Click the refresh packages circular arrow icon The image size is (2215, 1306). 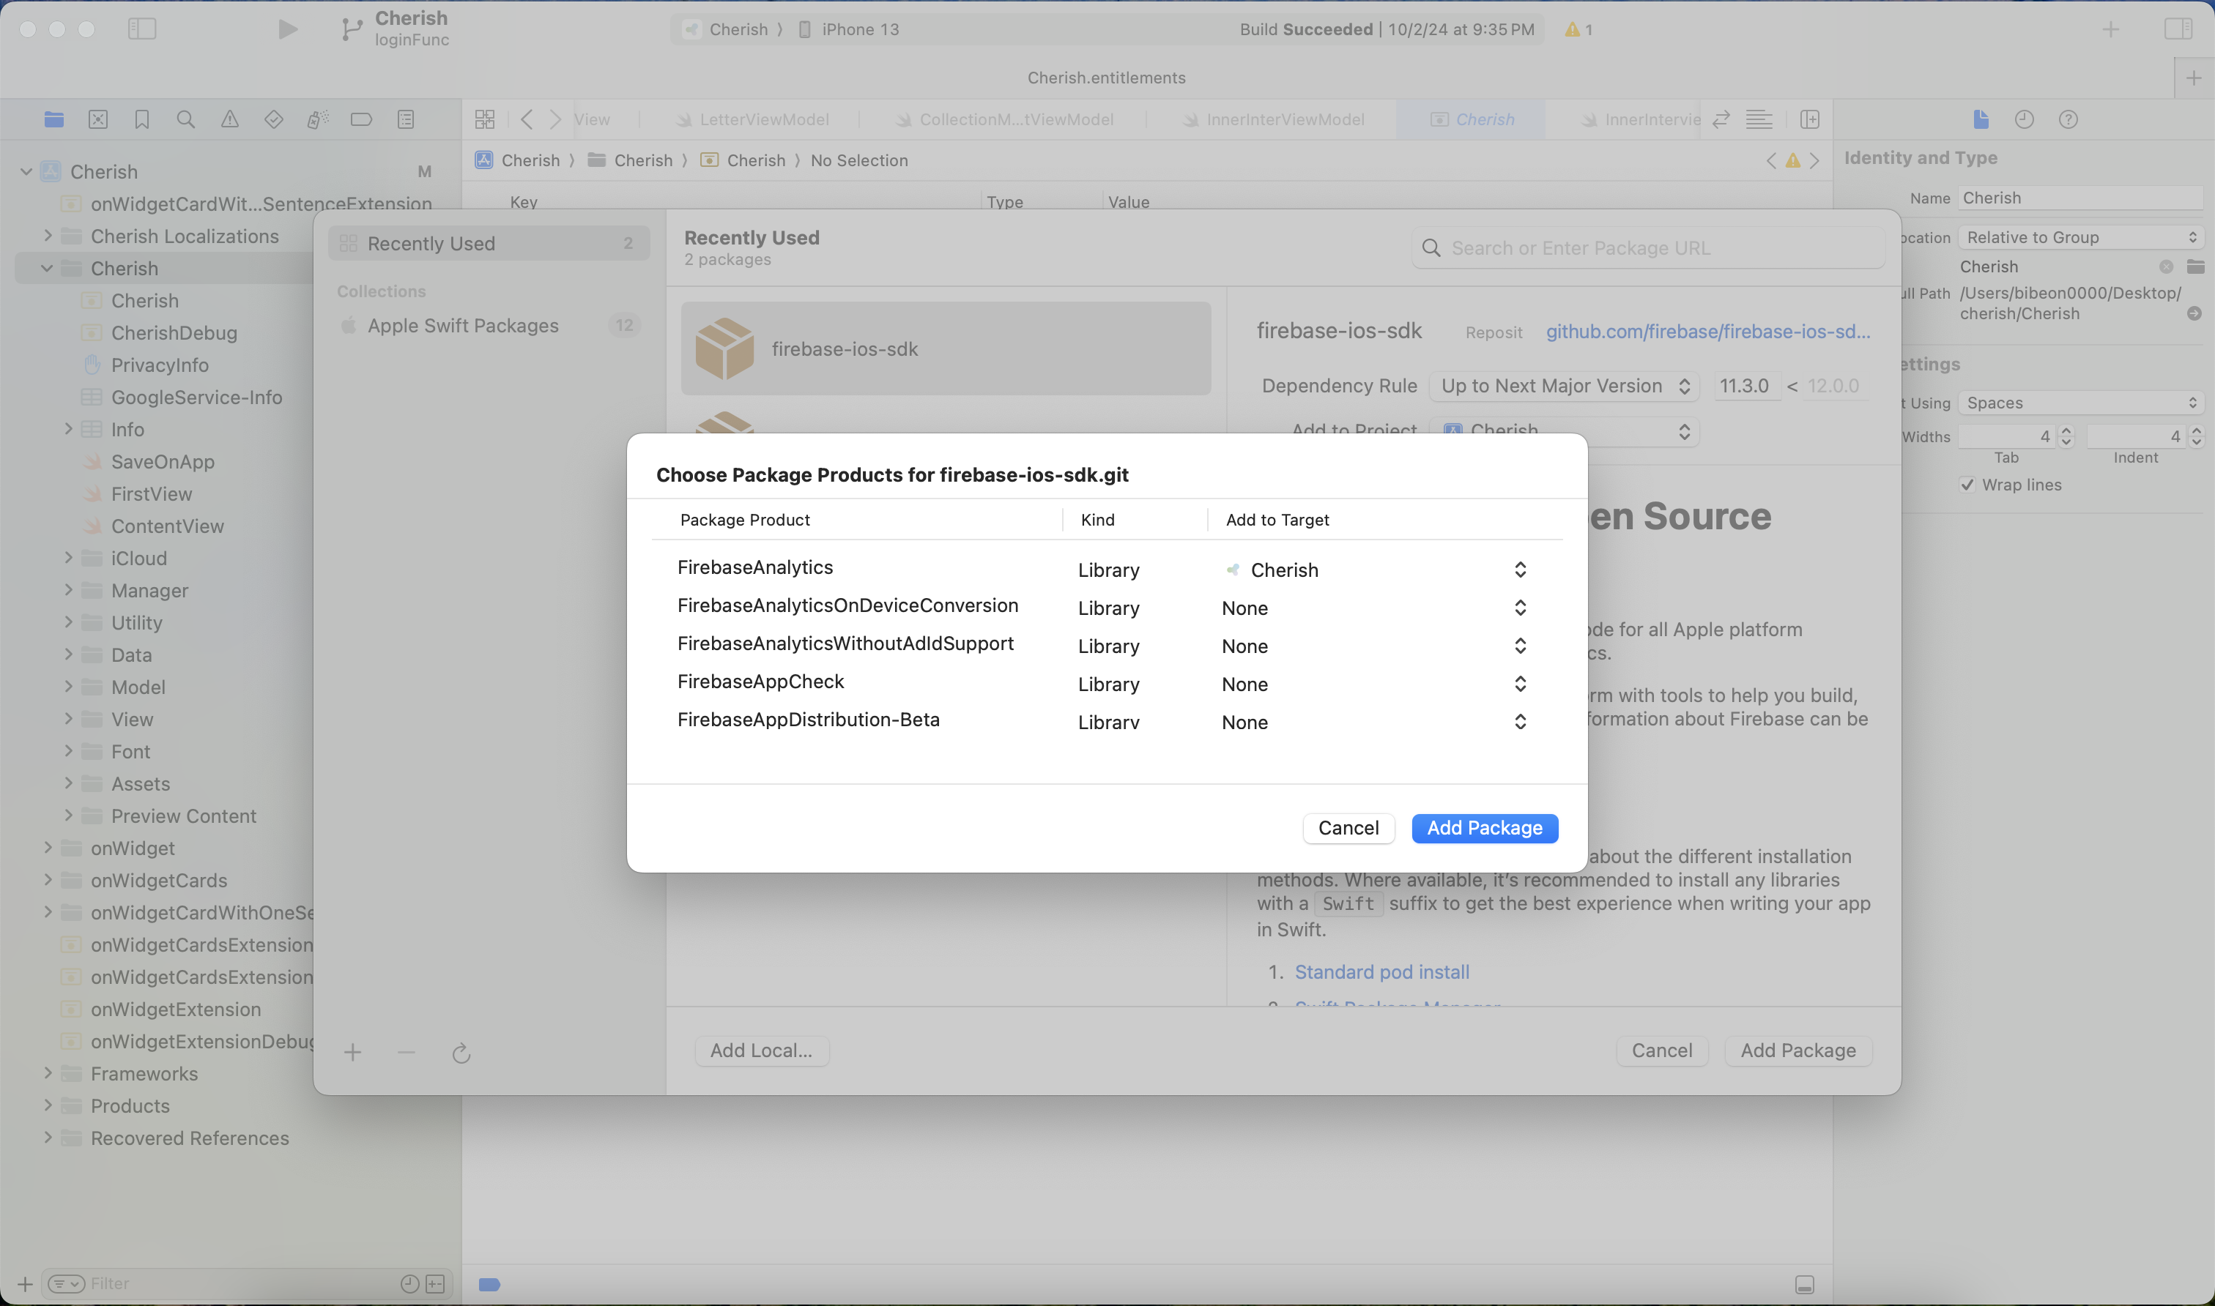461,1053
